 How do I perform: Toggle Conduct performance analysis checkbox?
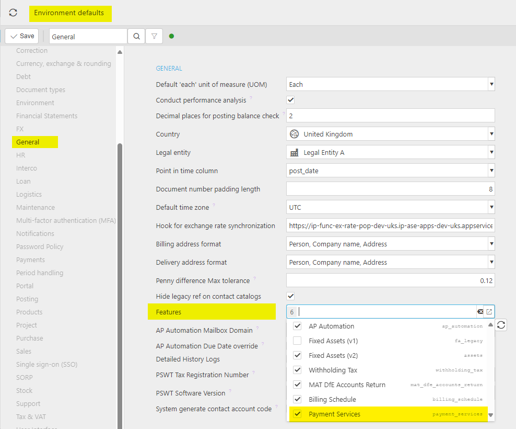pyautogui.click(x=291, y=100)
